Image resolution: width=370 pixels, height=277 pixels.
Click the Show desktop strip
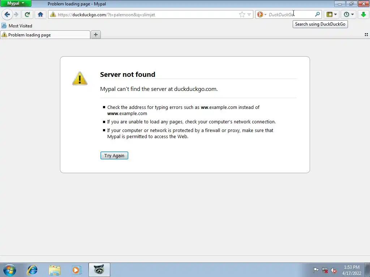pyautogui.click(x=367, y=270)
